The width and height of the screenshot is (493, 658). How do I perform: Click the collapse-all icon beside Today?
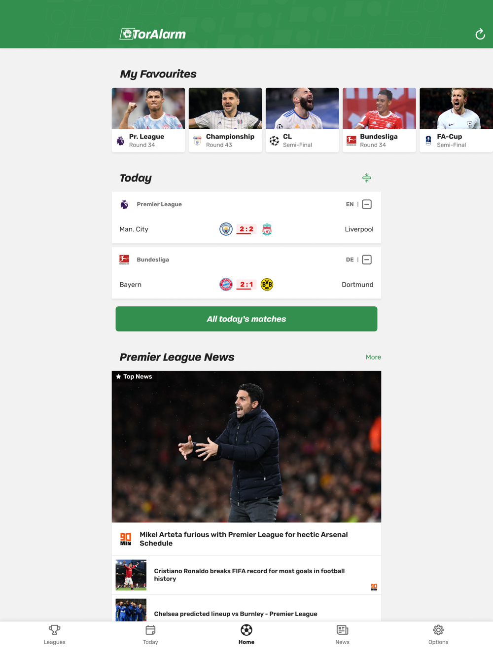(x=366, y=178)
